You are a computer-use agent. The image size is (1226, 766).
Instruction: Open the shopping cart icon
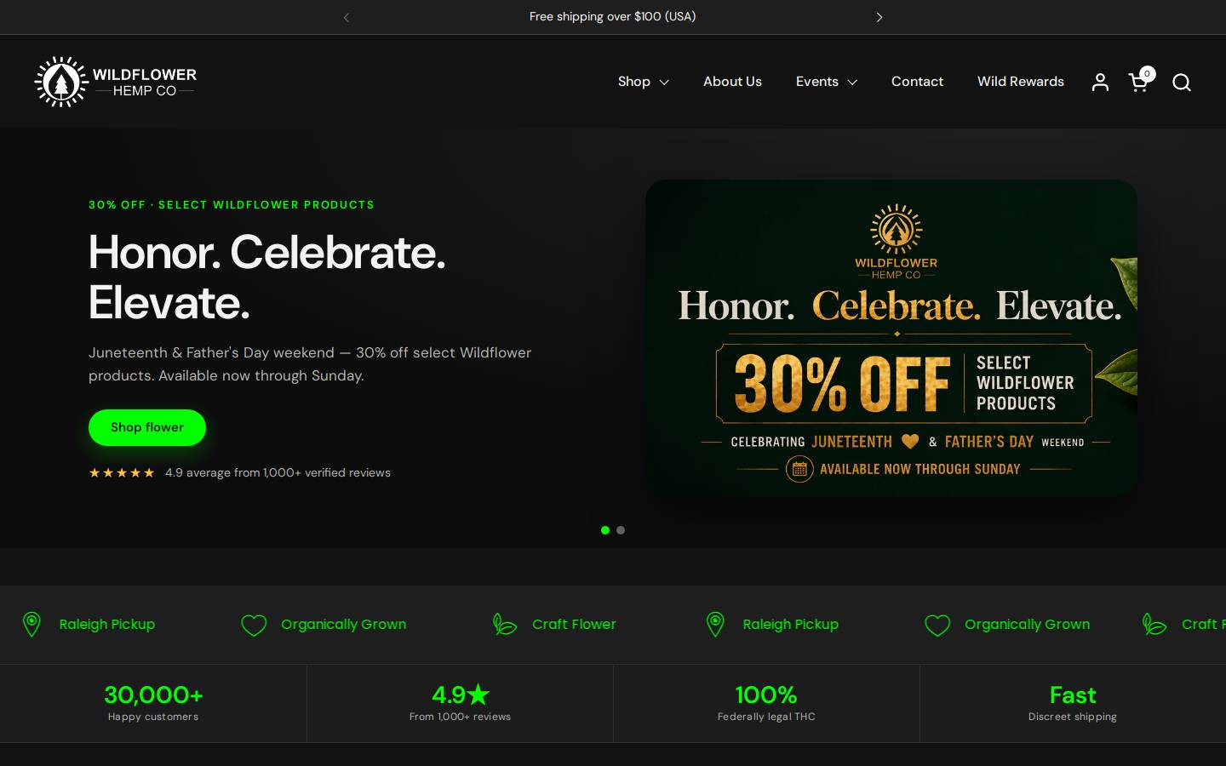pos(1139,81)
